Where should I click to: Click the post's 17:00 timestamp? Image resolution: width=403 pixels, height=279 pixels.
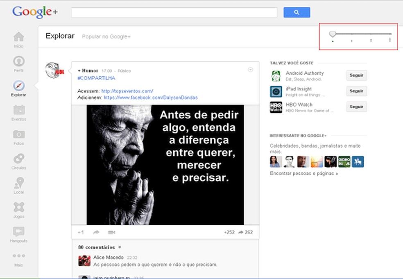click(106, 71)
